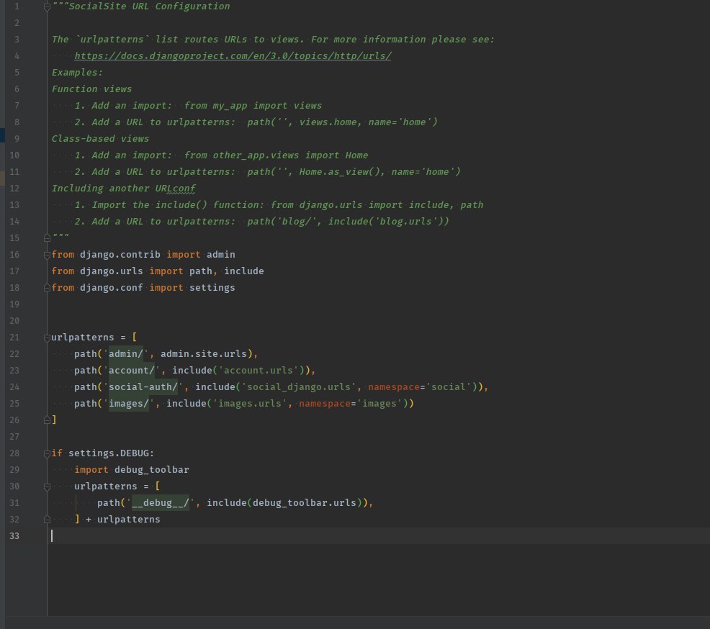
Task: Click the '__debug__/' path string
Action: [161, 503]
